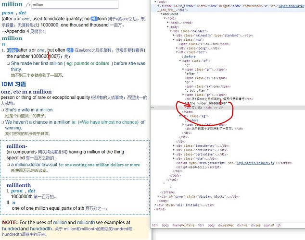The height and width of the screenshot is (240, 305).
Task: Expand the div id="cover" node
Action: 158,196
